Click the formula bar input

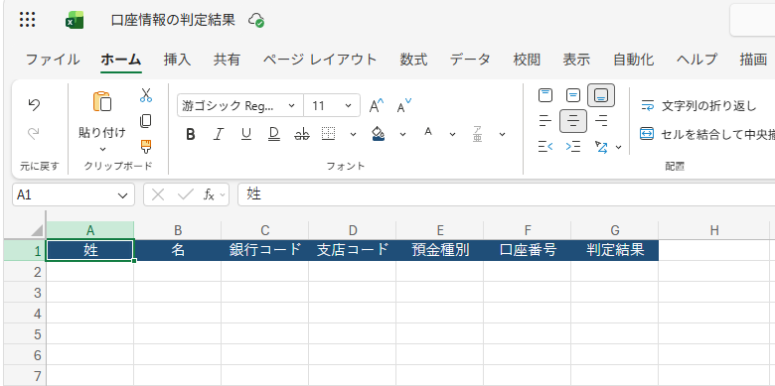click(x=506, y=194)
